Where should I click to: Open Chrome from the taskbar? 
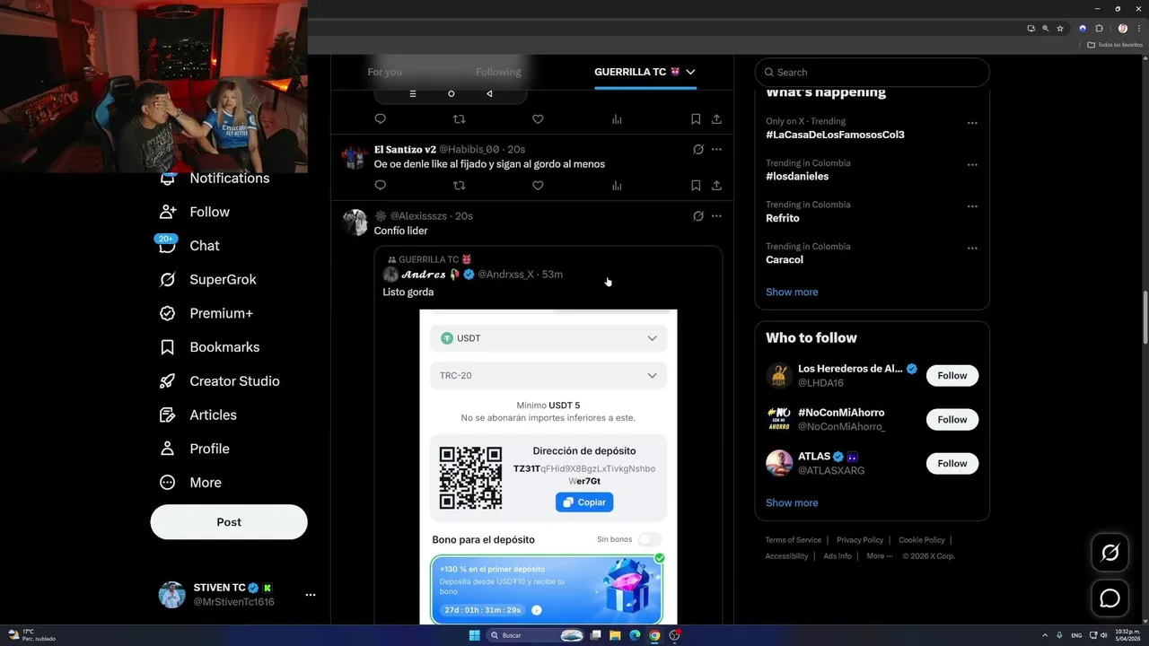point(654,635)
